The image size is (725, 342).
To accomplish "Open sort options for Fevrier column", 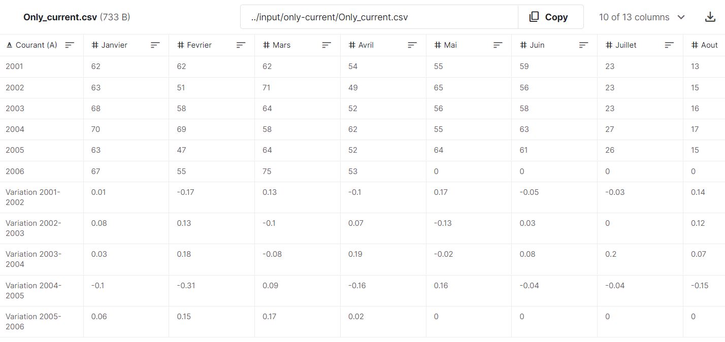I will pos(241,45).
